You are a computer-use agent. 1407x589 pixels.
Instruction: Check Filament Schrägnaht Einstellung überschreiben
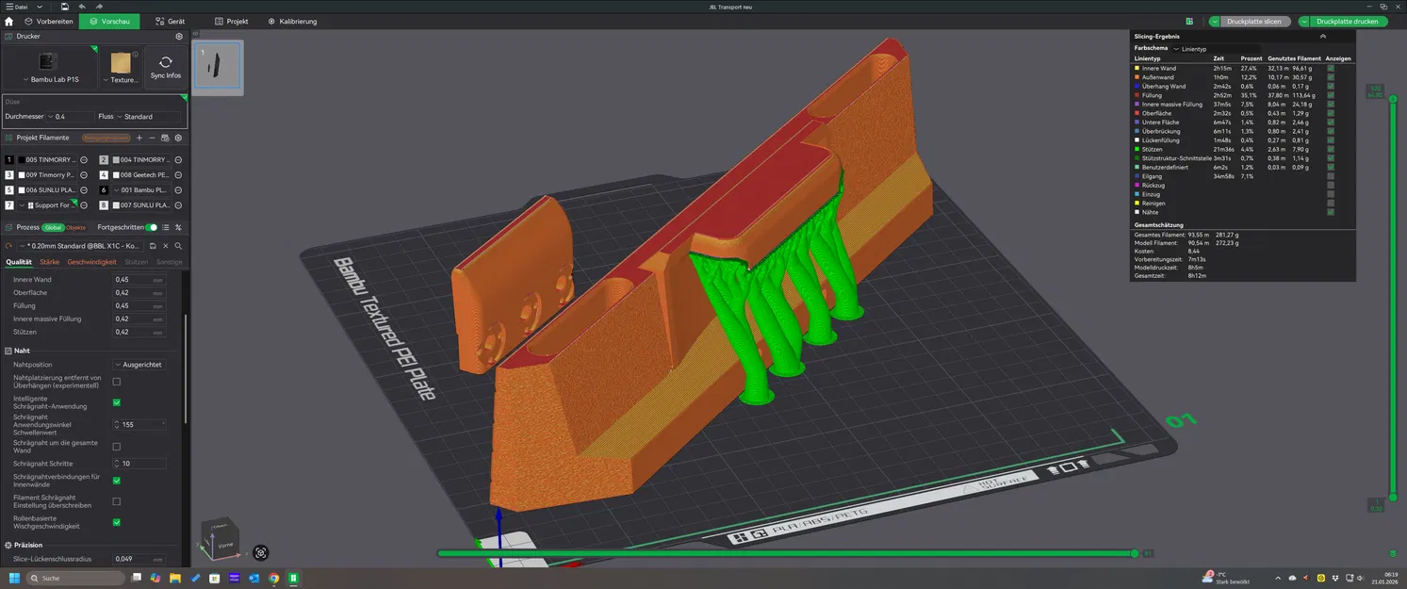(117, 501)
